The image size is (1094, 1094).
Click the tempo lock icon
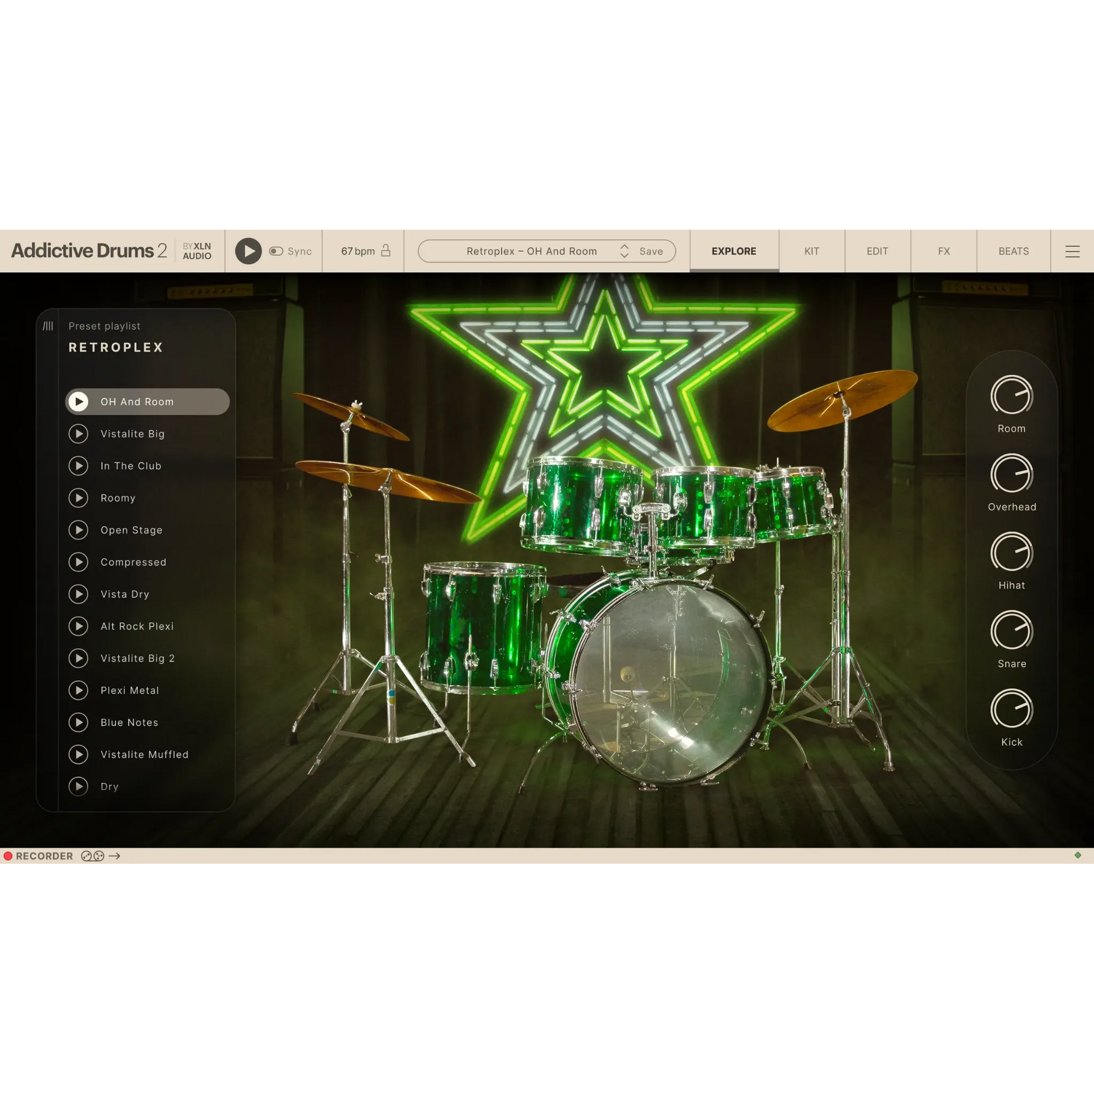386,250
